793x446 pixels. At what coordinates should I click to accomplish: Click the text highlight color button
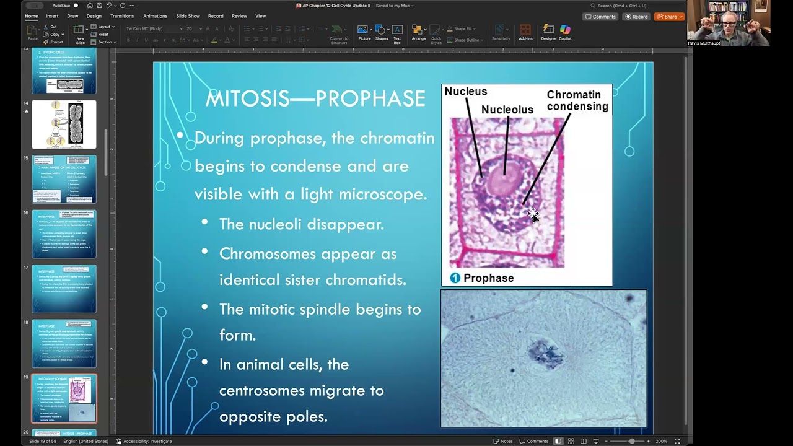pyautogui.click(x=214, y=40)
